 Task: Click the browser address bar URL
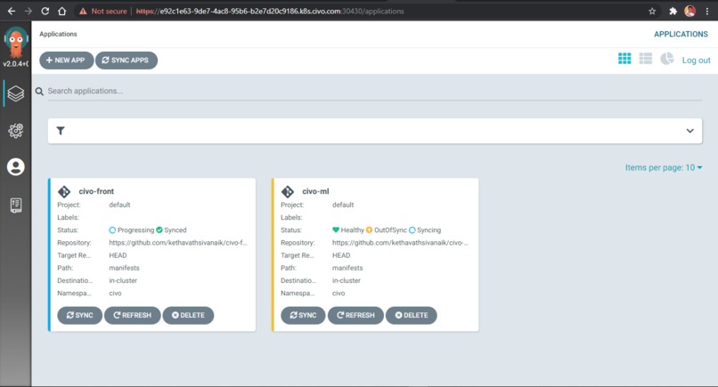270,11
